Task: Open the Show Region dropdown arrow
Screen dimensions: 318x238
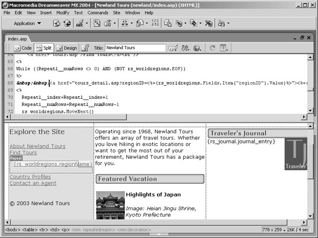Action: click(x=114, y=23)
